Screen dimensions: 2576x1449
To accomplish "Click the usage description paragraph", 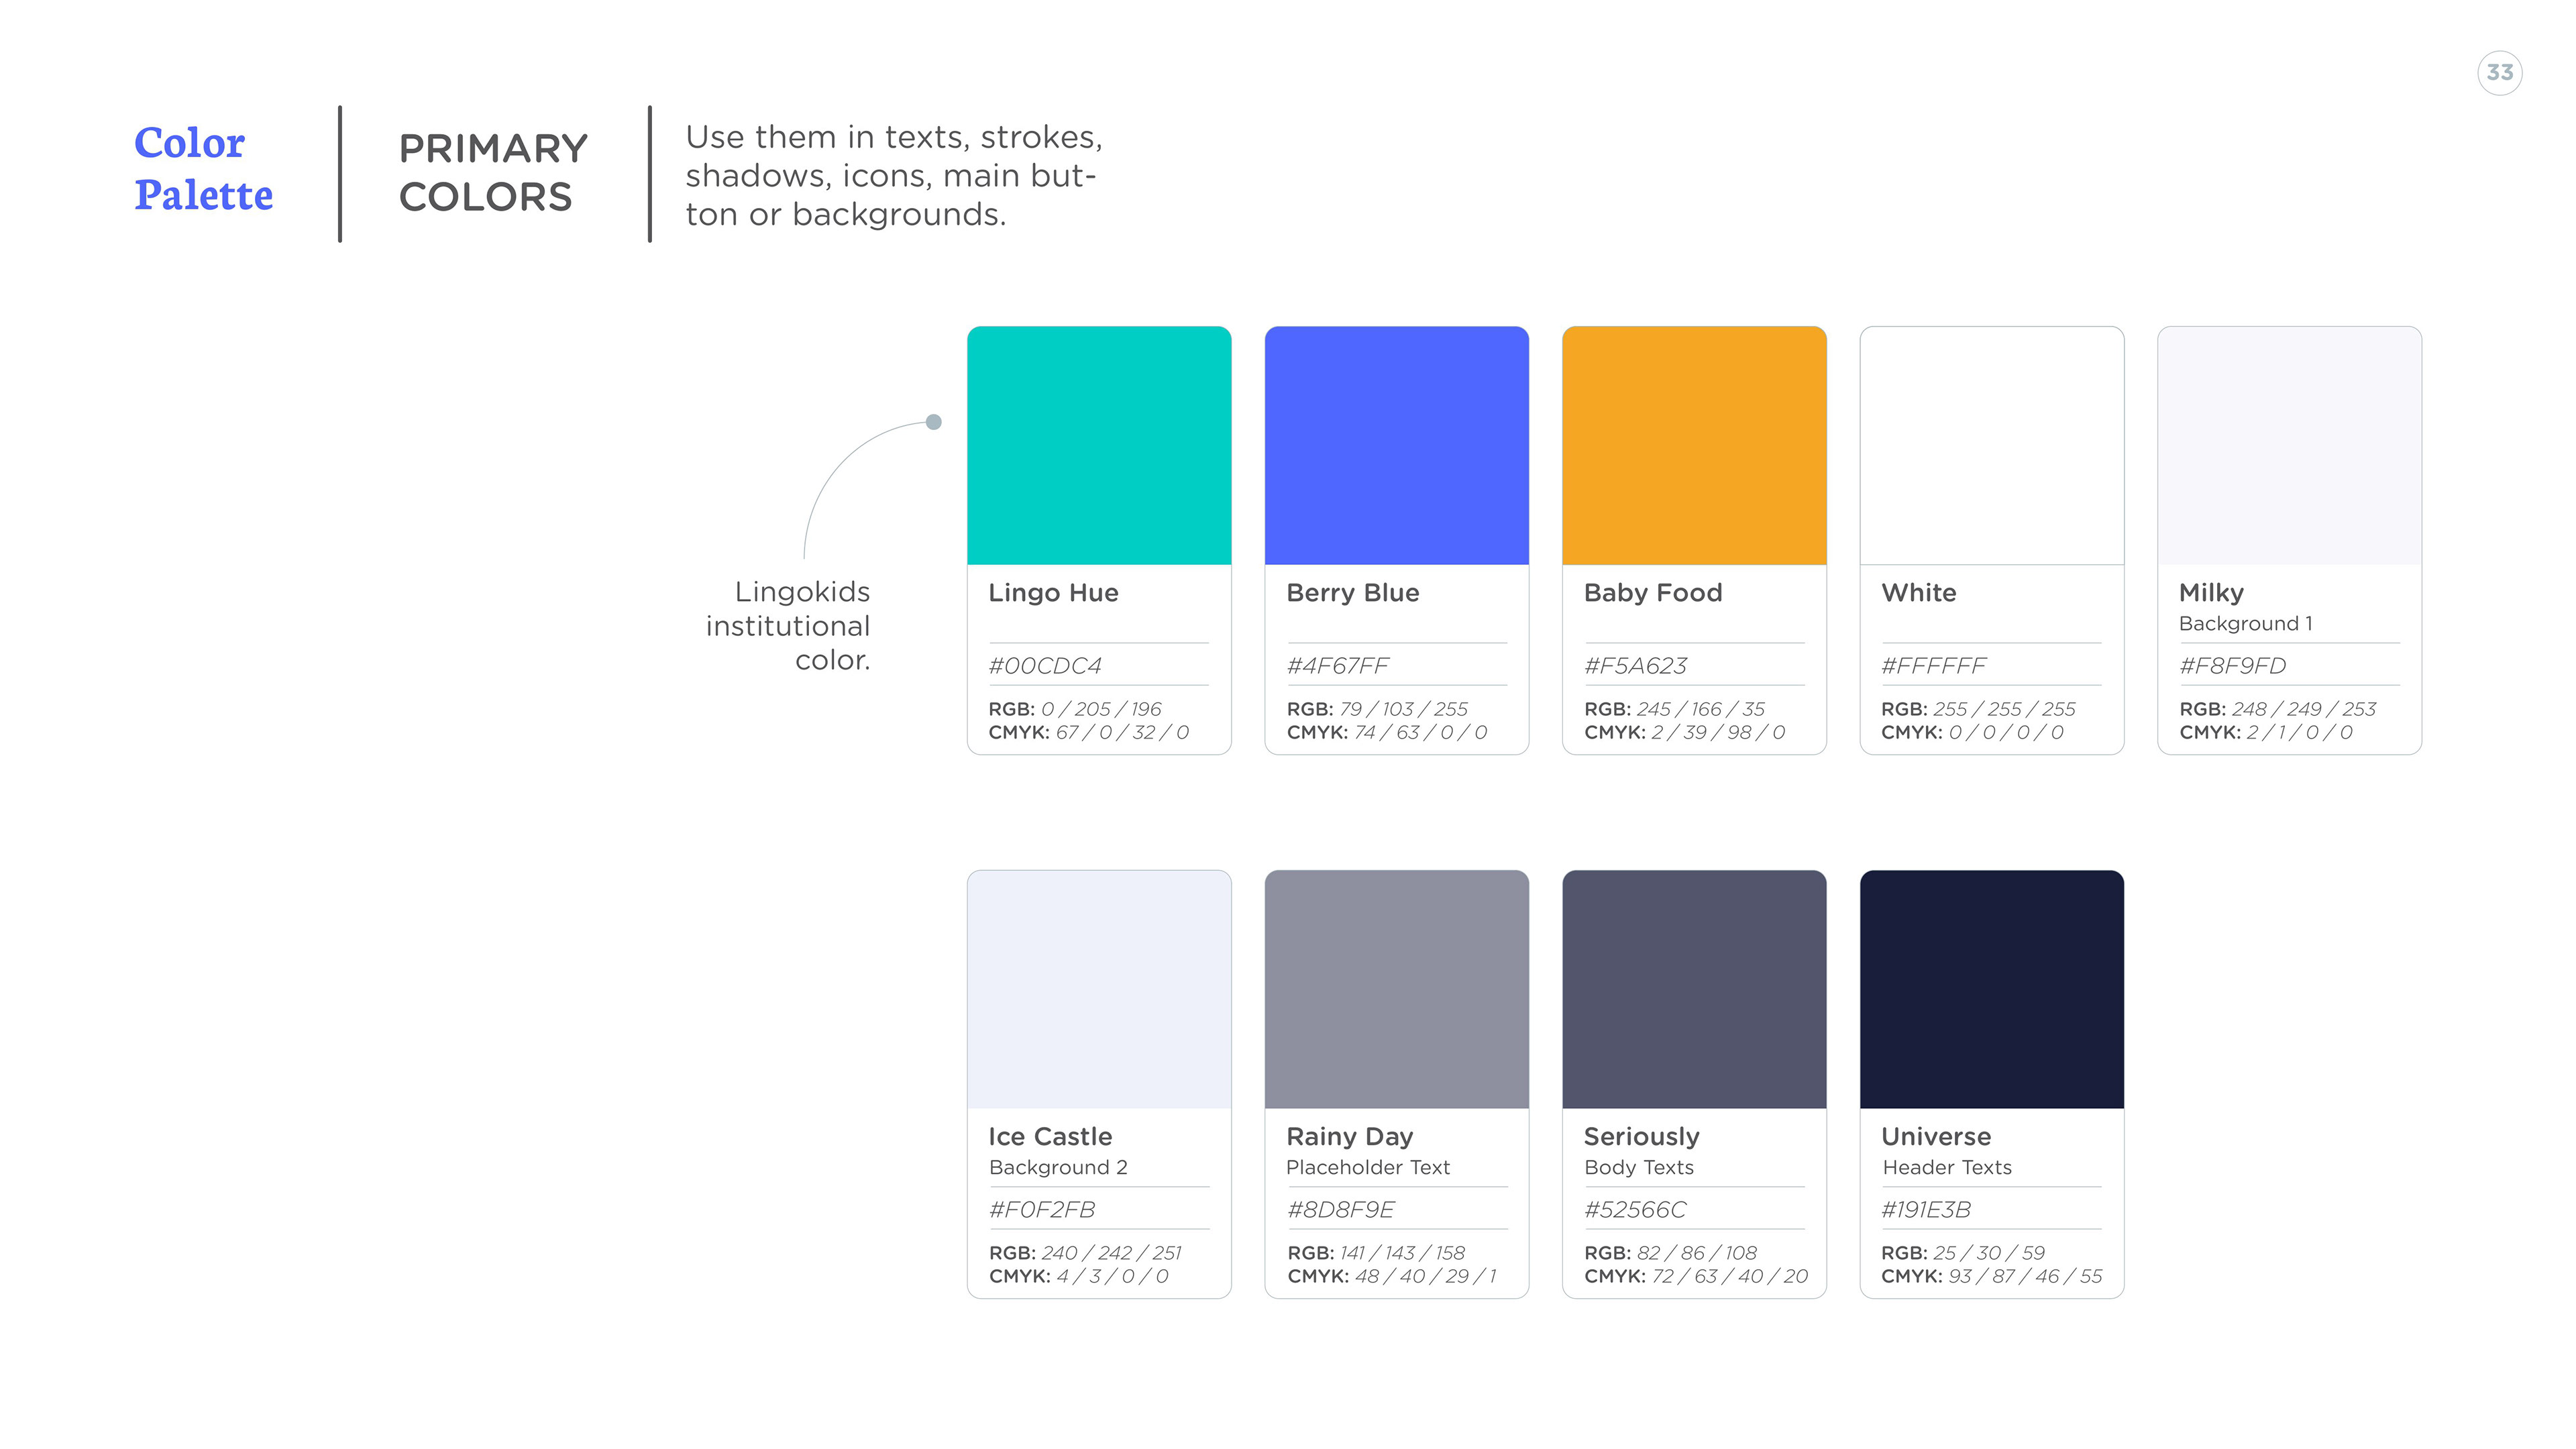I will (x=893, y=175).
